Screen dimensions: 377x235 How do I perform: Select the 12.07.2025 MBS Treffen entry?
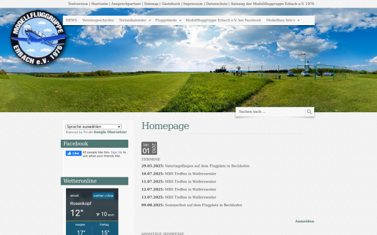(x=178, y=189)
